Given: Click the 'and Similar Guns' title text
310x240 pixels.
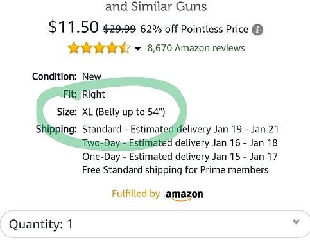Looking at the screenshot, I should [x=156, y=6].
